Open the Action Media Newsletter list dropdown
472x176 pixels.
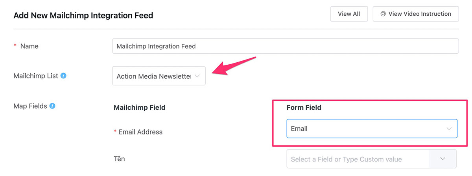tap(159, 76)
